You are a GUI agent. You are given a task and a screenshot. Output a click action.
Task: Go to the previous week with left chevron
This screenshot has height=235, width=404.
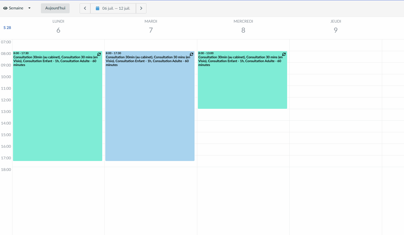(85, 8)
